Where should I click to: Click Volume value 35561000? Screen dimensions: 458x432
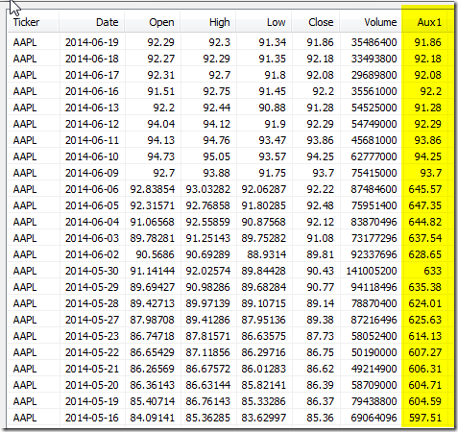[x=374, y=91]
